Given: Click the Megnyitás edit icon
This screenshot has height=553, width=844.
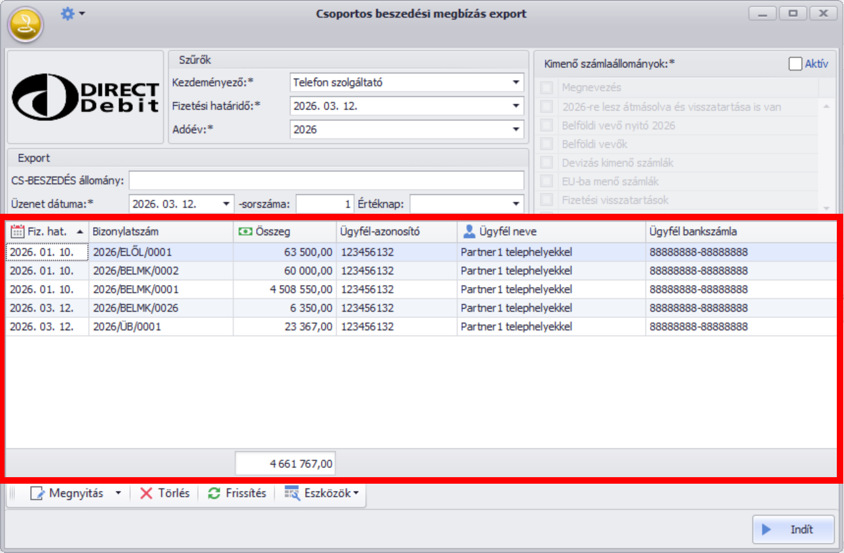Looking at the screenshot, I should 39,494.
